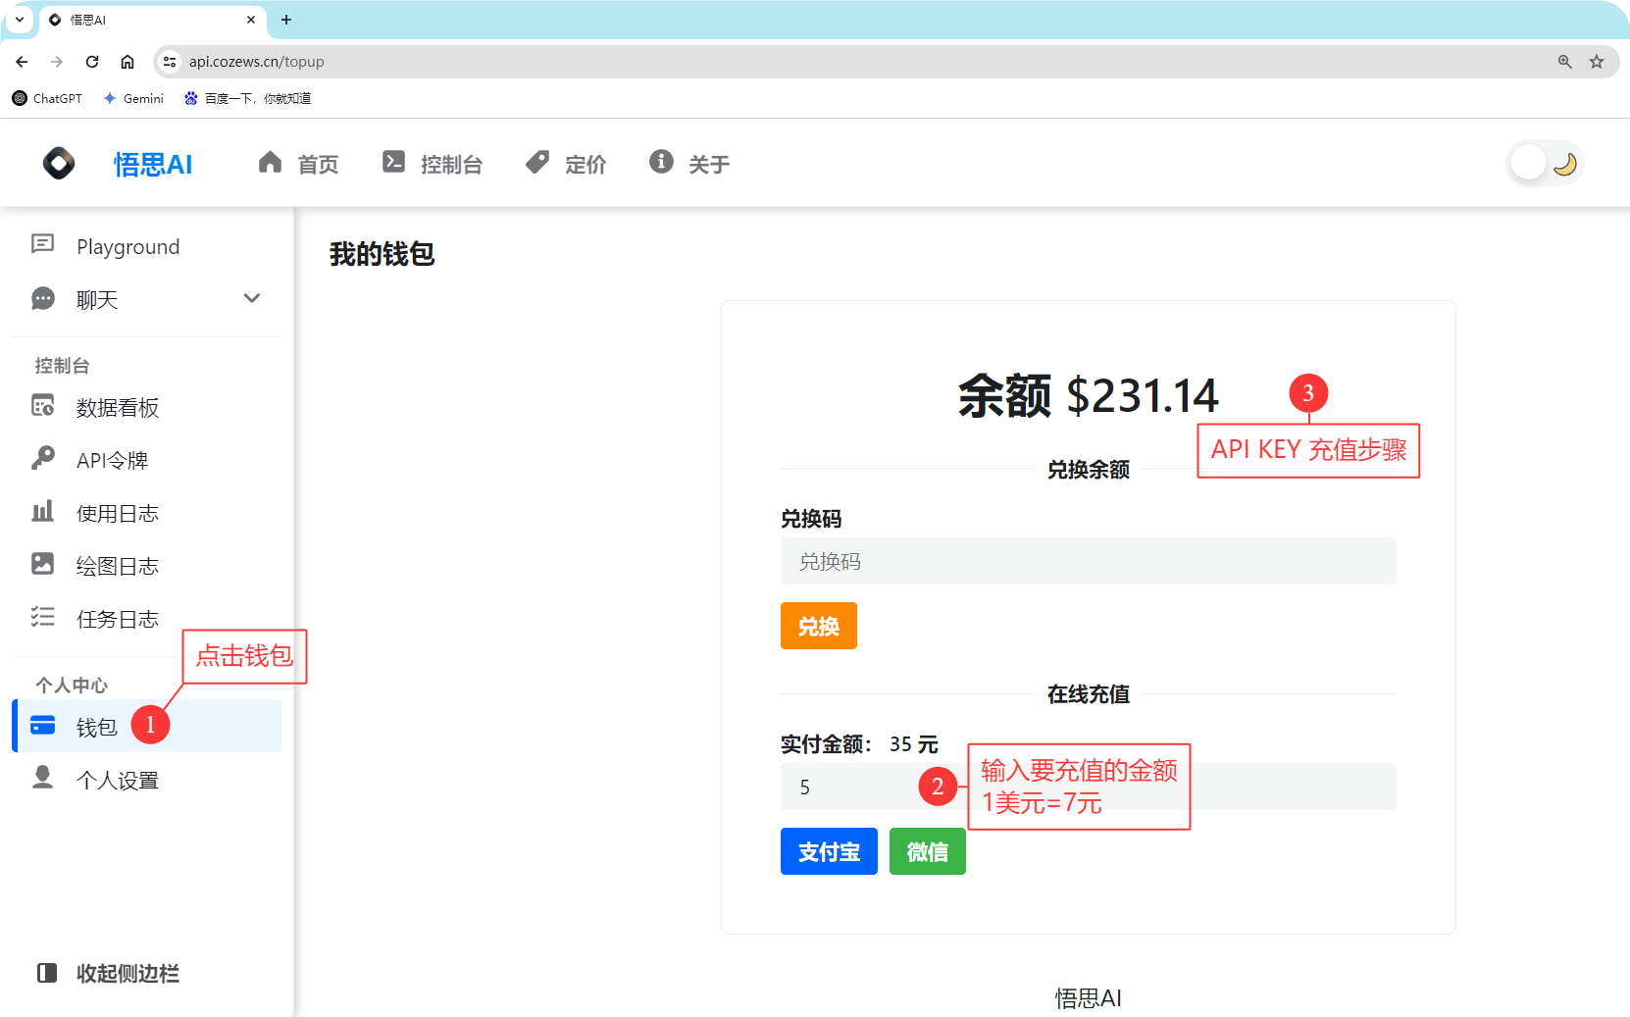Toggle the dark mode switch
1630x1017 pixels.
(1545, 163)
